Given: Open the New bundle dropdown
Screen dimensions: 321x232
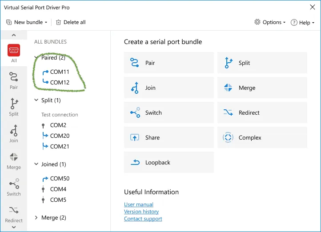Looking at the screenshot, I should tap(26, 22).
